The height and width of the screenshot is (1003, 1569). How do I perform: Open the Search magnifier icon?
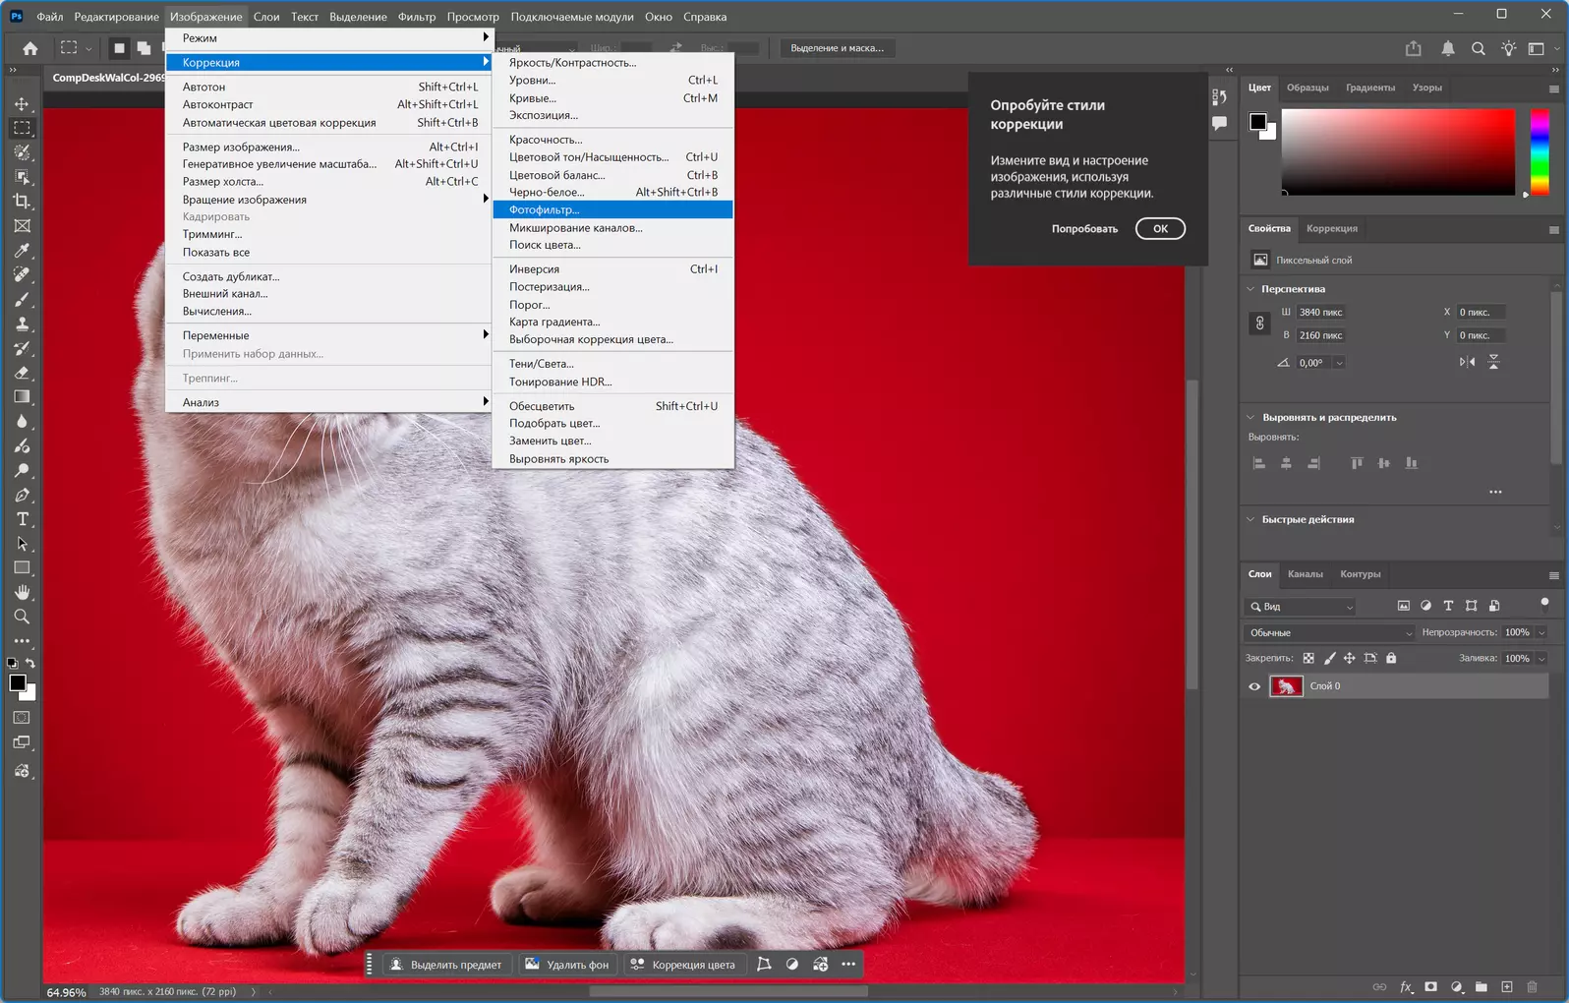click(1478, 48)
